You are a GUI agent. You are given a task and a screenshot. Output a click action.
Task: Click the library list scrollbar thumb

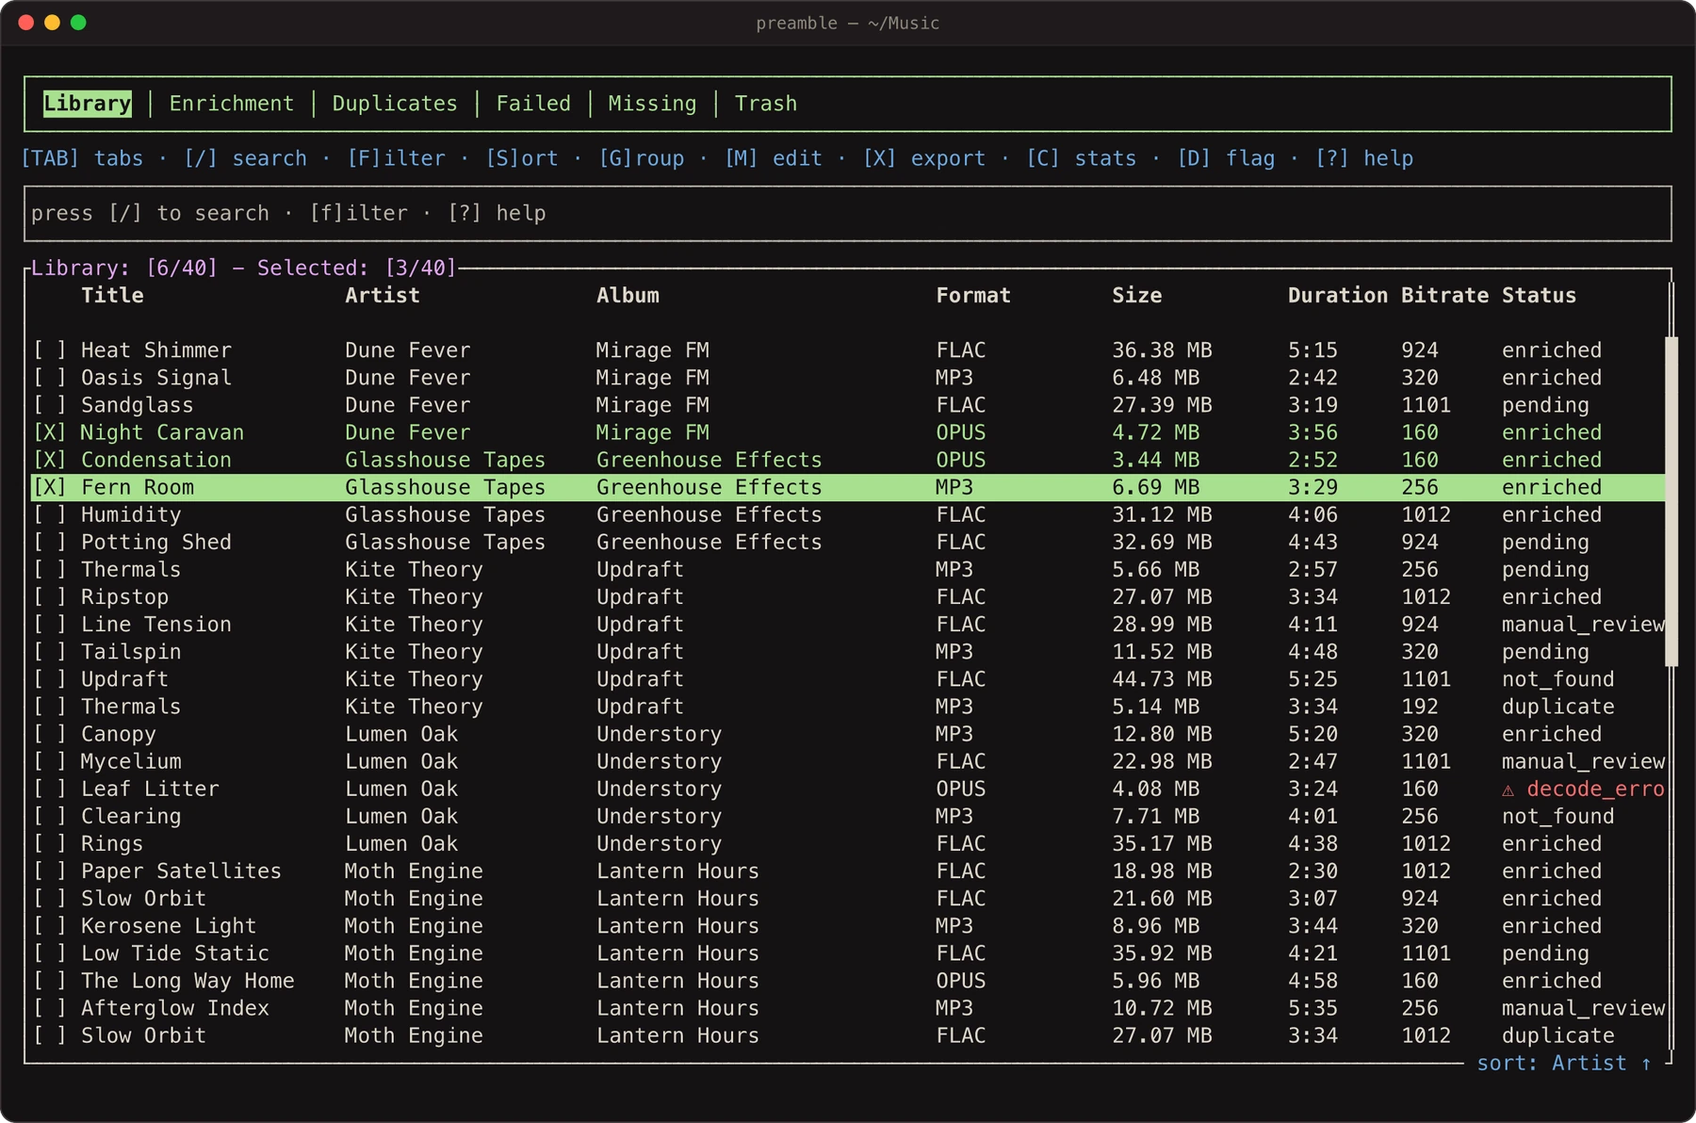point(1672,501)
